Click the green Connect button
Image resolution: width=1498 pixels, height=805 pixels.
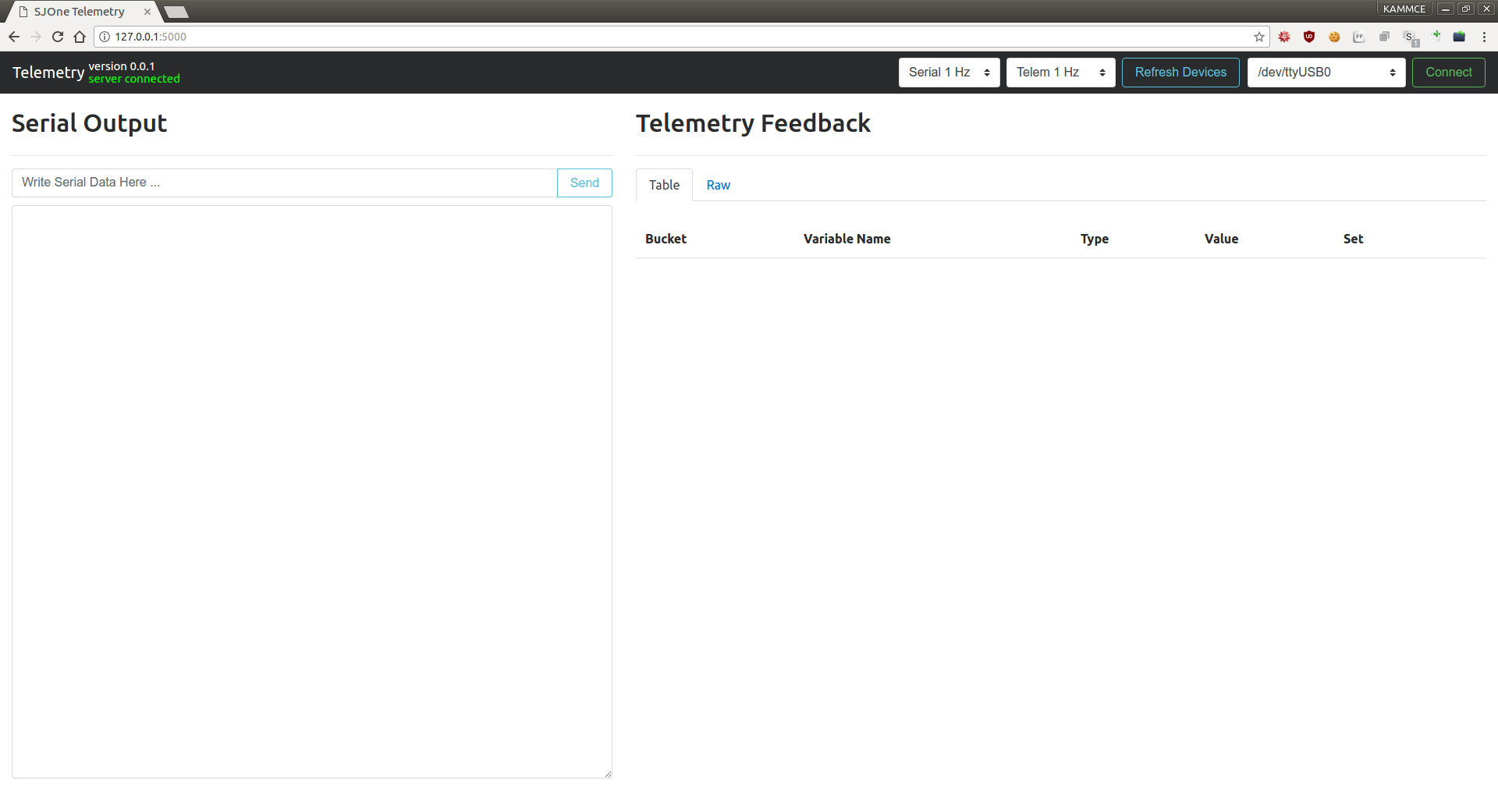coord(1449,73)
